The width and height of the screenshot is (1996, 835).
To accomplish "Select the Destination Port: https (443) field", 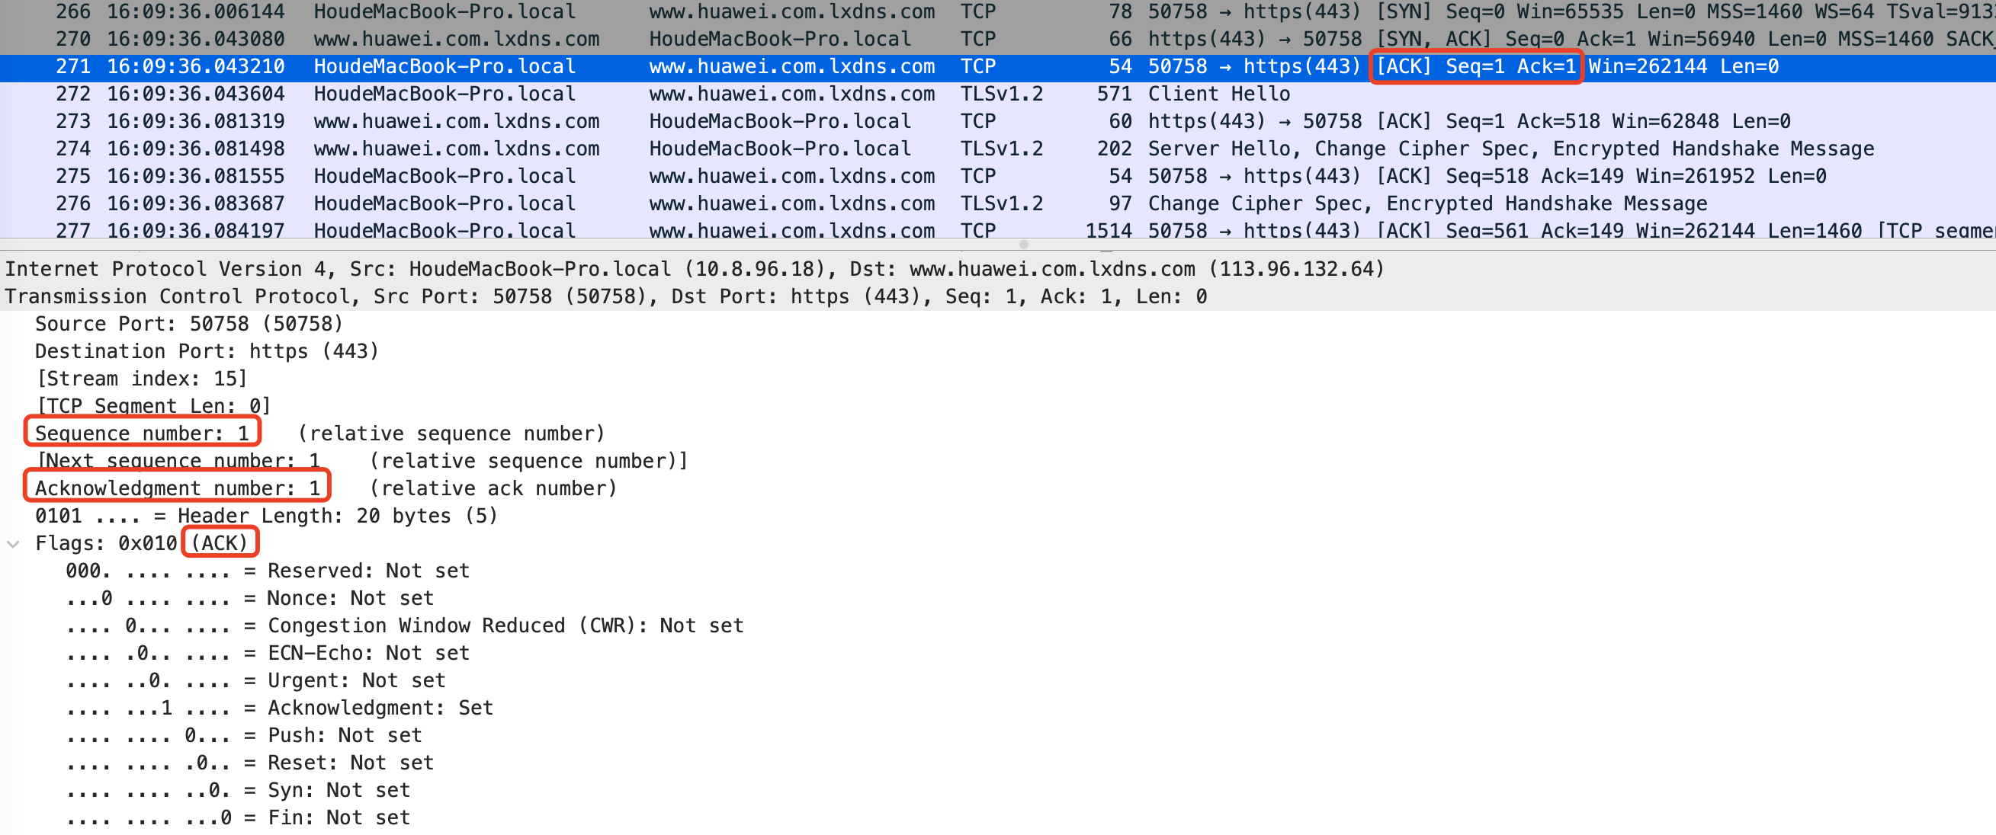I will pyautogui.click(x=207, y=352).
